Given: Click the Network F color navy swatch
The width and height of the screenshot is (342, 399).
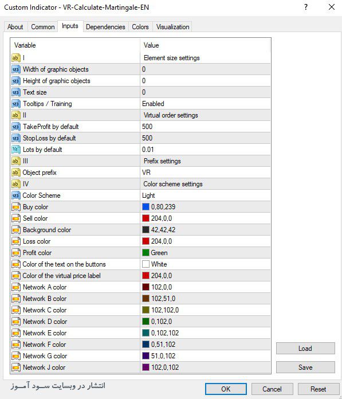Looking at the screenshot, I should click(146, 344).
